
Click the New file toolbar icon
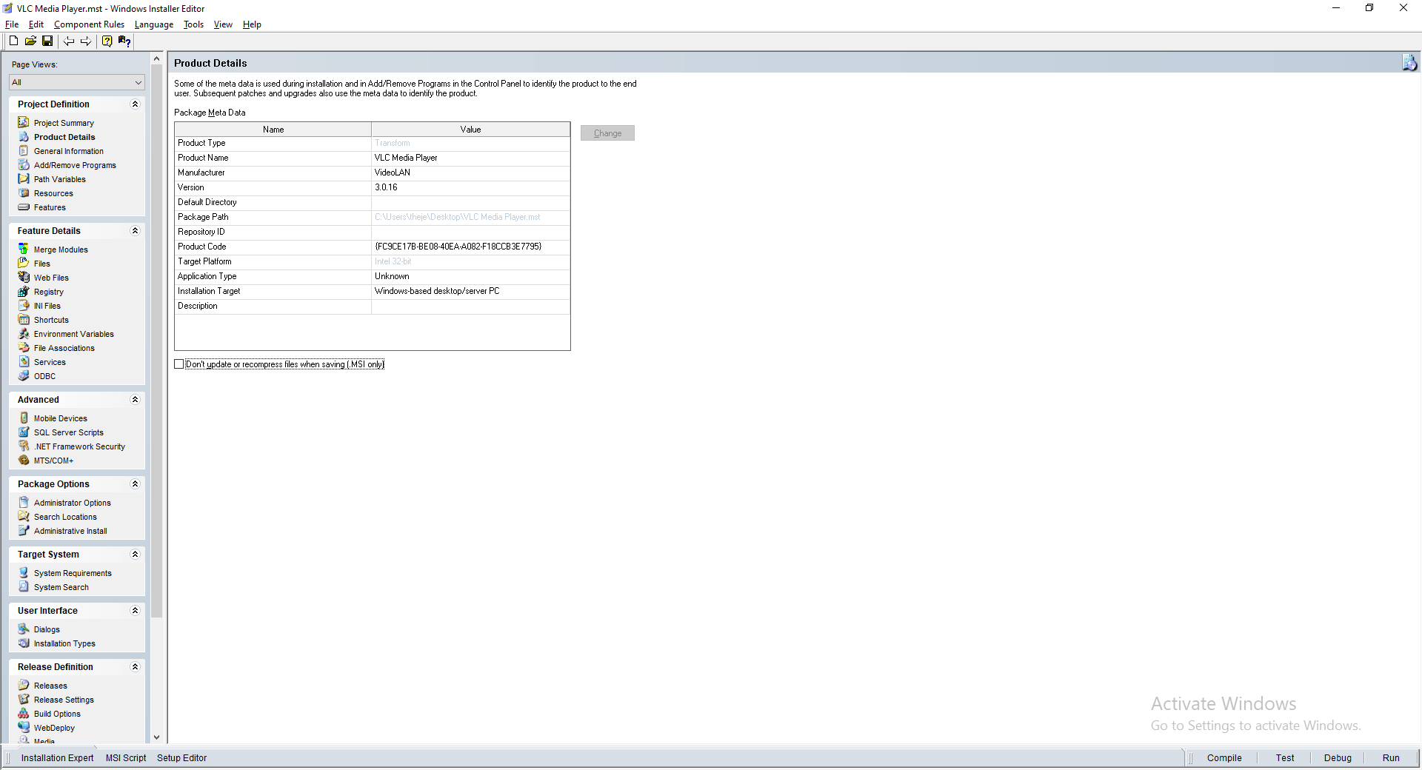pyautogui.click(x=13, y=41)
